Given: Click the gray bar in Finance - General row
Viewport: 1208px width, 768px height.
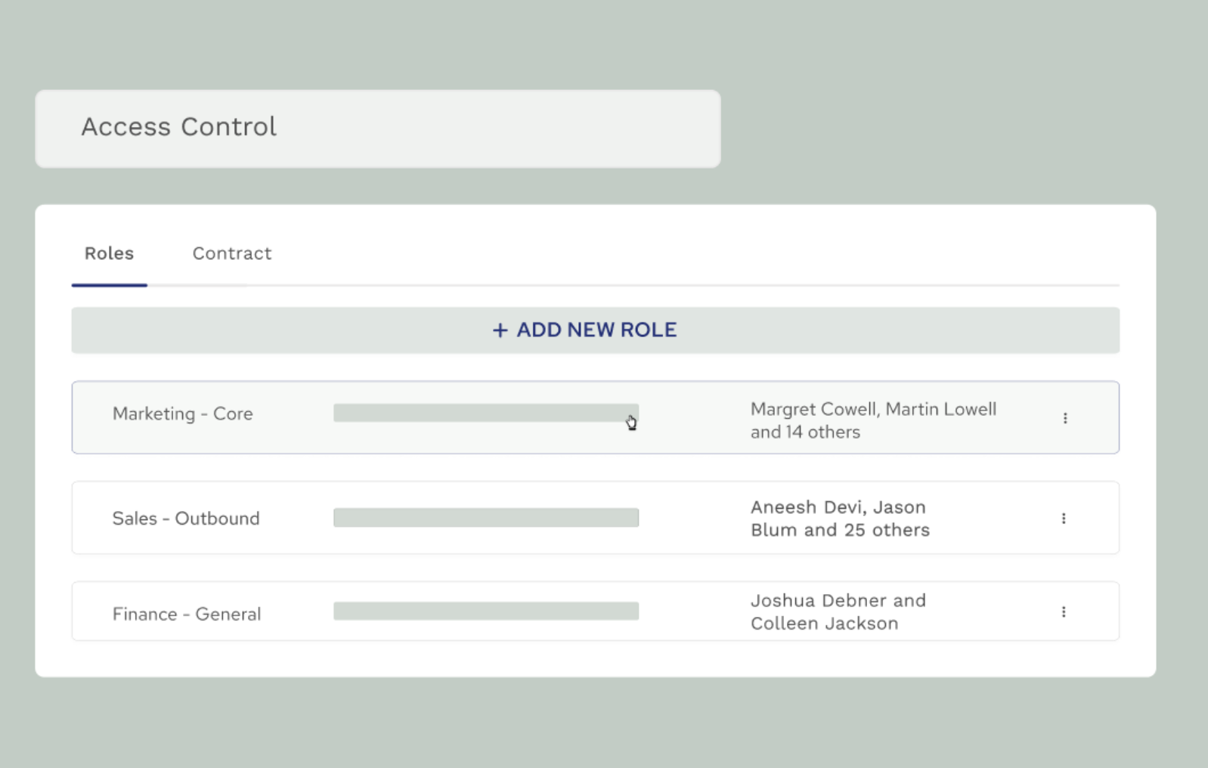Looking at the screenshot, I should 485,611.
